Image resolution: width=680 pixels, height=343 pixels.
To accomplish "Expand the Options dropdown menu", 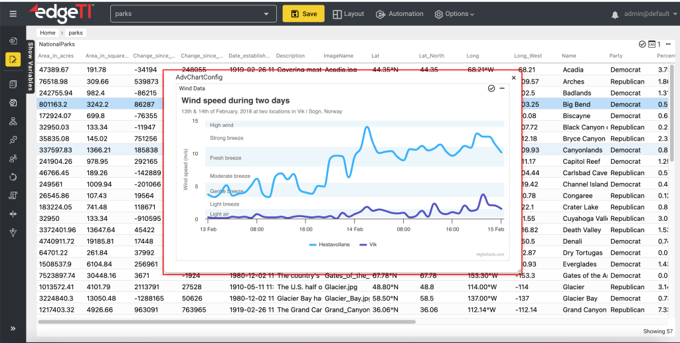I will click(454, 14).
